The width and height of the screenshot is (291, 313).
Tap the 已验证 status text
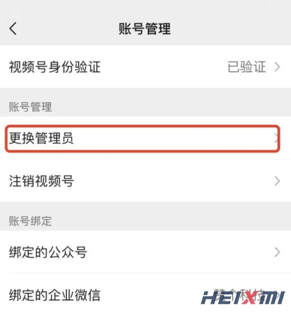click(247, 67)
